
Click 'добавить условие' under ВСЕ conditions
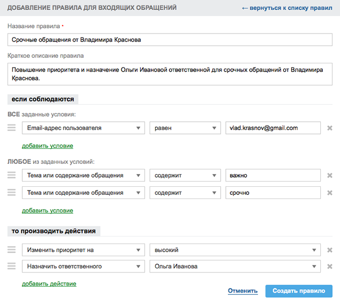point(47,146)
